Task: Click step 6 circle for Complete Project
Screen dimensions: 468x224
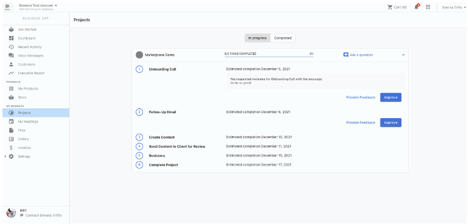Action: pyautogui.click(x=139, y=165)
